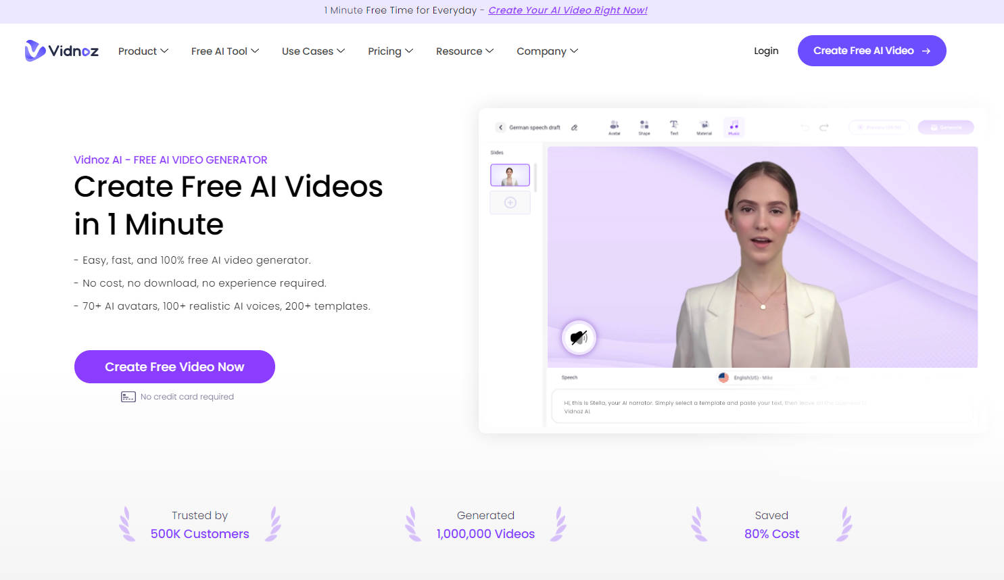Open the Shape tool
The width and height of the screenshot is (1004, 580).
(x=644, y=127)
